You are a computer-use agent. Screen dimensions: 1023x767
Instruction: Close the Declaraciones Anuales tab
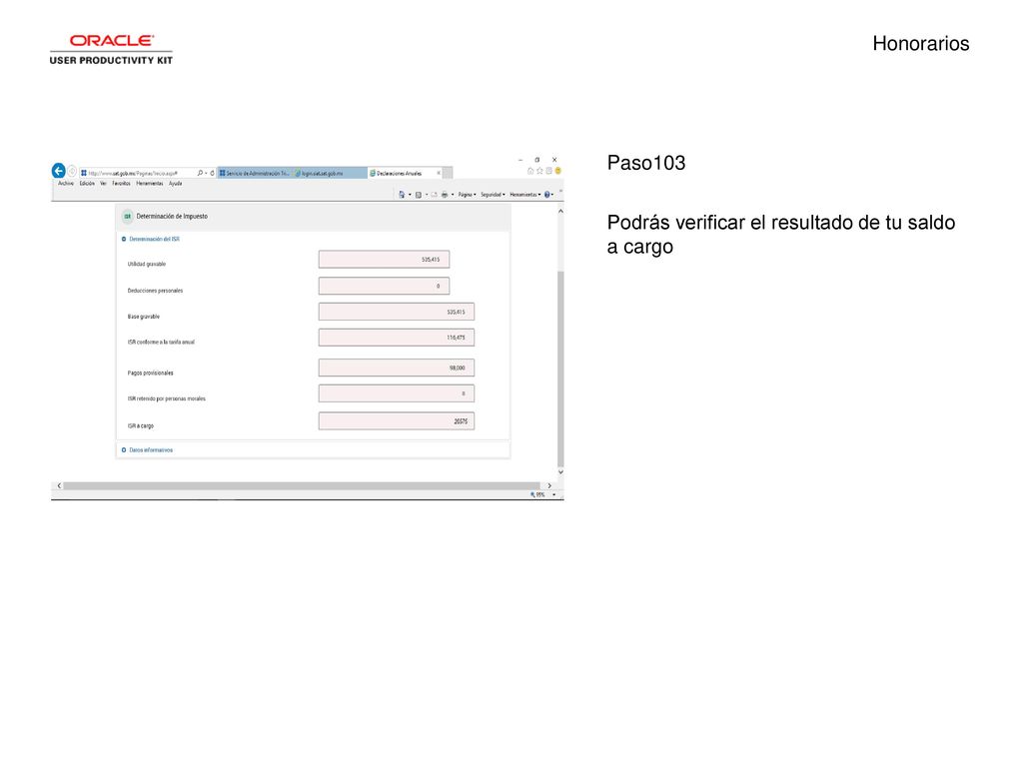[x=439, y=174]
